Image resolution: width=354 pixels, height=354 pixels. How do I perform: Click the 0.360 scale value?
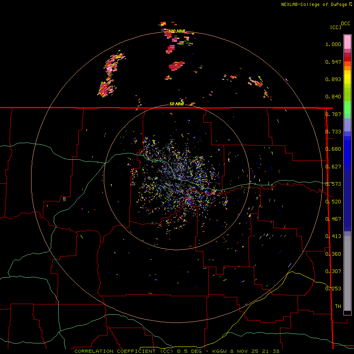coord(333,254)
